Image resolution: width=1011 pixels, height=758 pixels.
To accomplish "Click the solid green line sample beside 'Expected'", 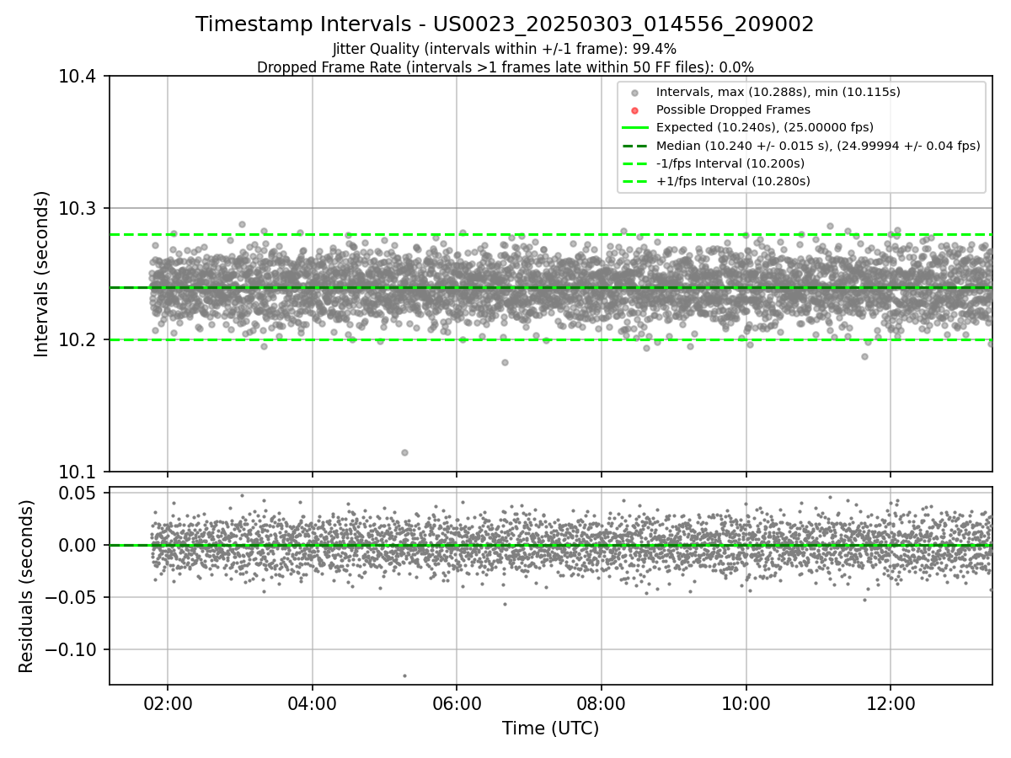I will pos(635,128).
